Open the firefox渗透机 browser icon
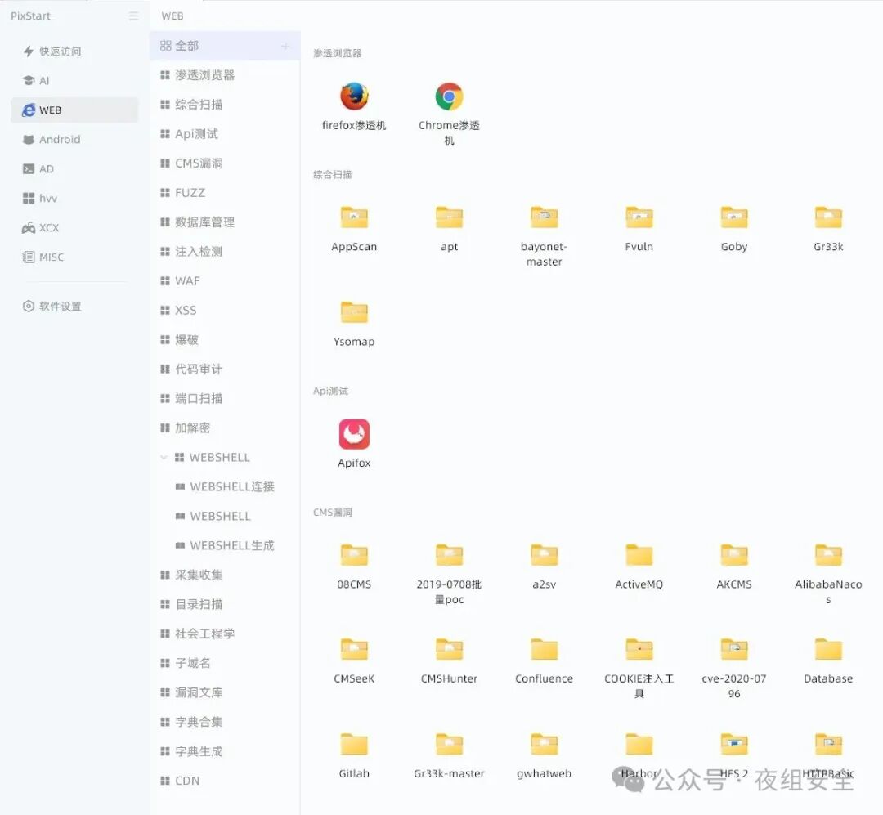Screen dimensions: 883x815 (x=354, y=96)
